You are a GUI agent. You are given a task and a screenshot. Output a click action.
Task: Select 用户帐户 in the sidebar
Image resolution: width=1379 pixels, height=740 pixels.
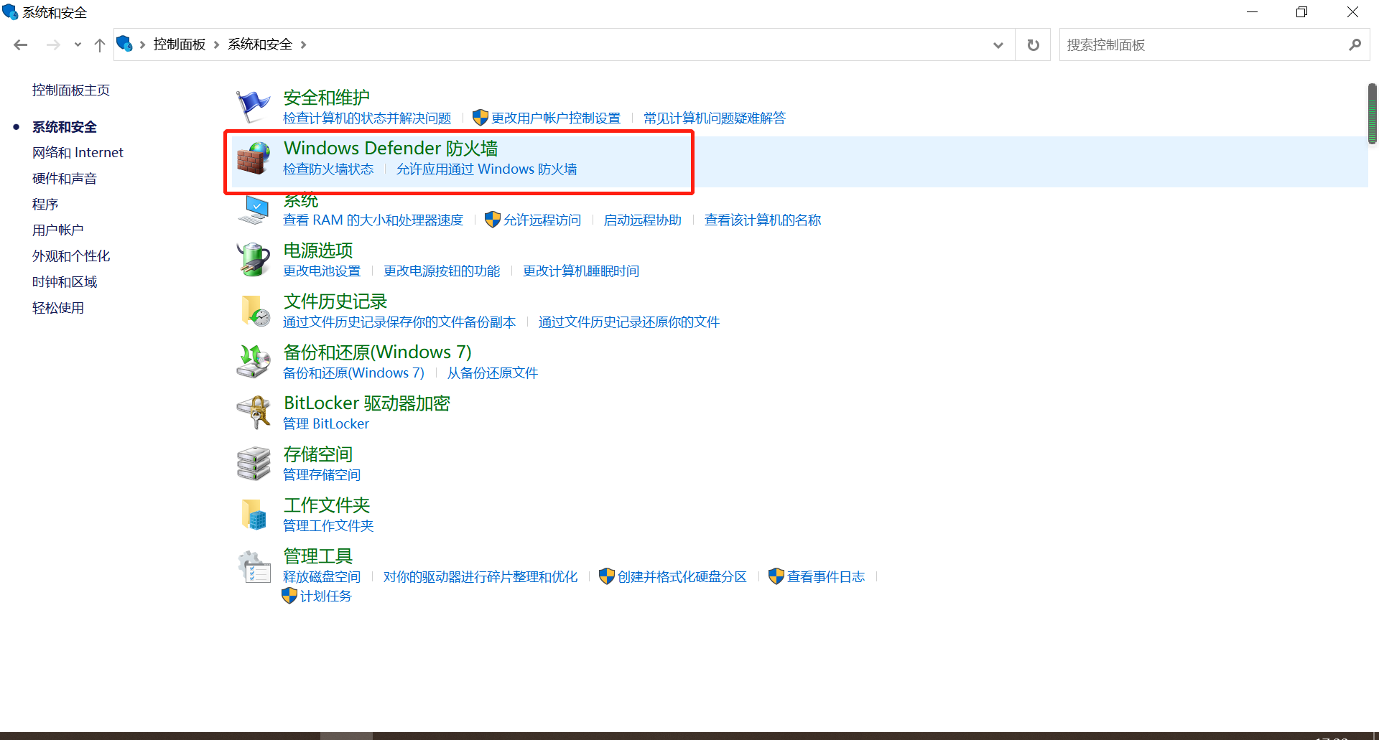[x=57, y=230]
